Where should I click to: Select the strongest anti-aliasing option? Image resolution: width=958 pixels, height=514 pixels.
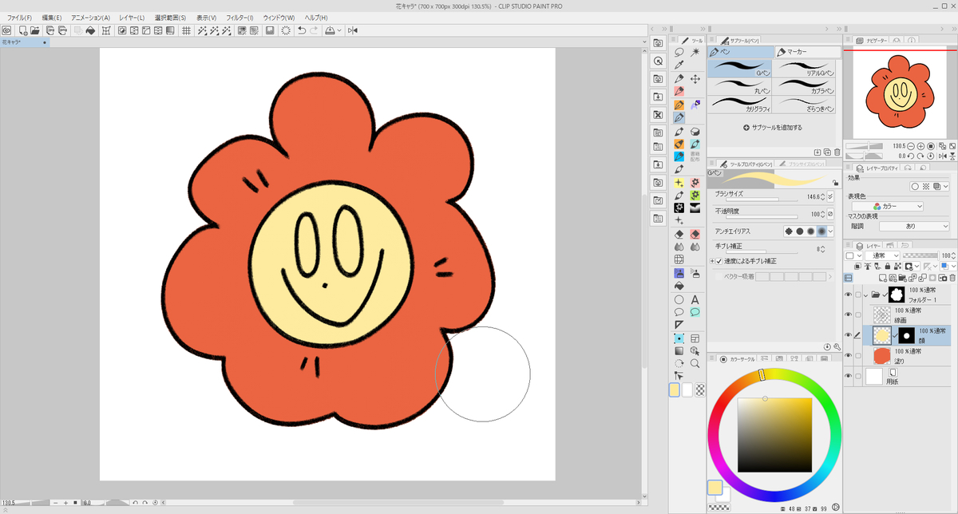[821, 231]
